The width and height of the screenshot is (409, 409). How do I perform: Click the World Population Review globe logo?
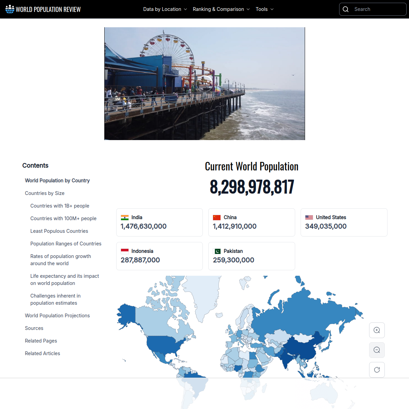pyautogui.click(x=10, y=9)
